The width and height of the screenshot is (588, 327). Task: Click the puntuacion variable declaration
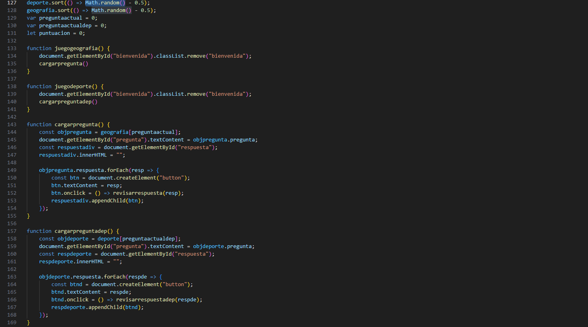tap(54, 33)
